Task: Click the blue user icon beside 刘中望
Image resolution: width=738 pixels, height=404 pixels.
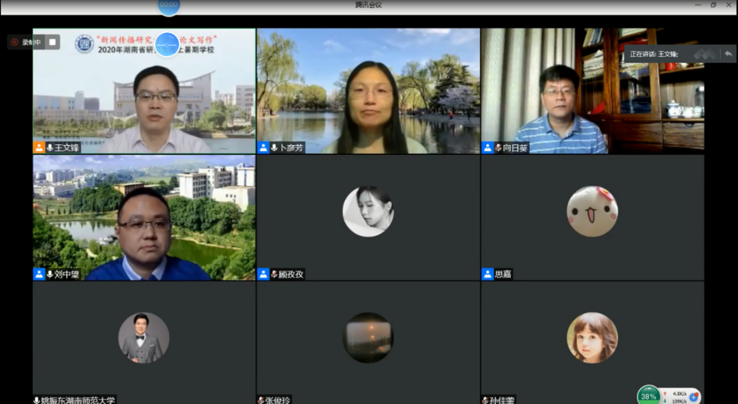Action: [x=39, y=274]
